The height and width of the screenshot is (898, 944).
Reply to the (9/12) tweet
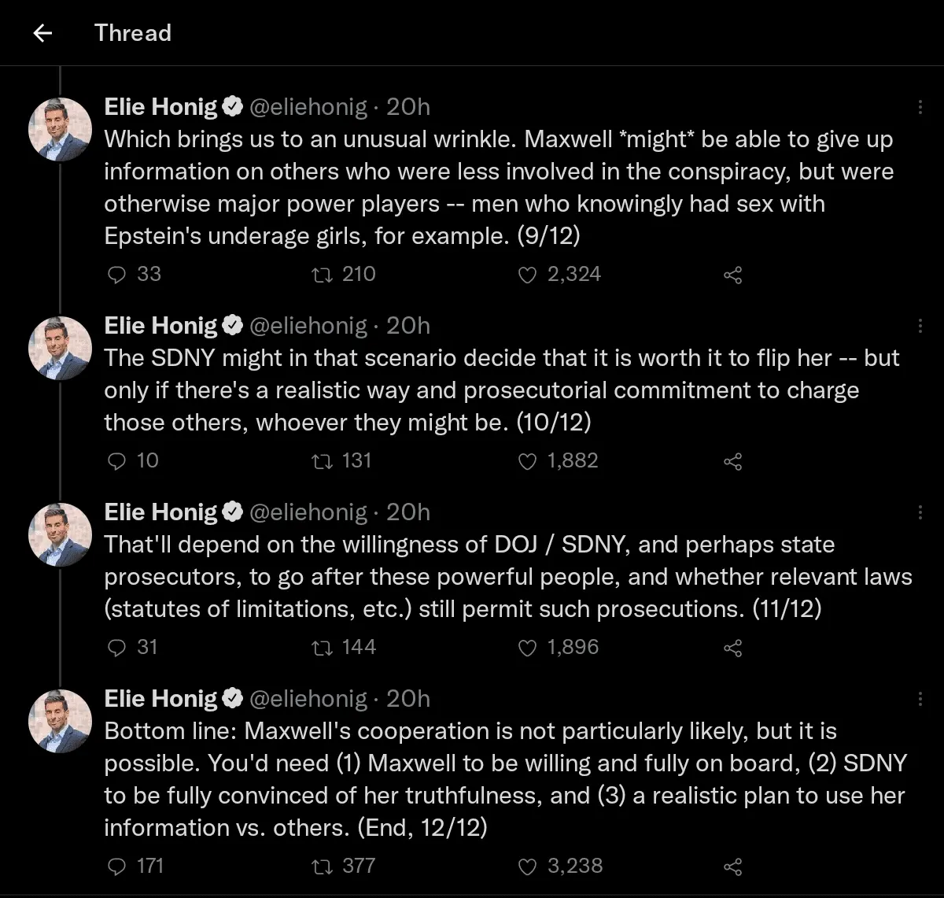click(x=116, y=274)
